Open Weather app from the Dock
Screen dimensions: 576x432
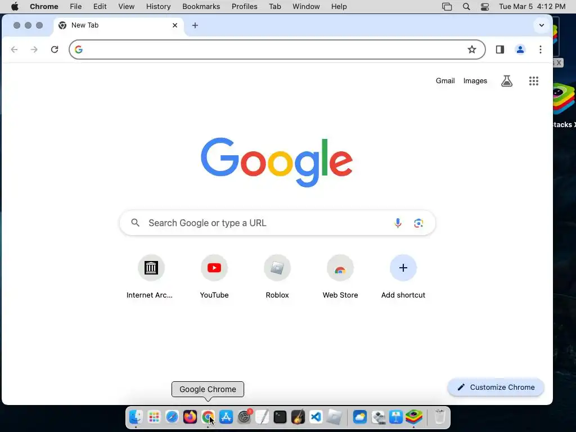pyautogui.click(x=360, y=417)
